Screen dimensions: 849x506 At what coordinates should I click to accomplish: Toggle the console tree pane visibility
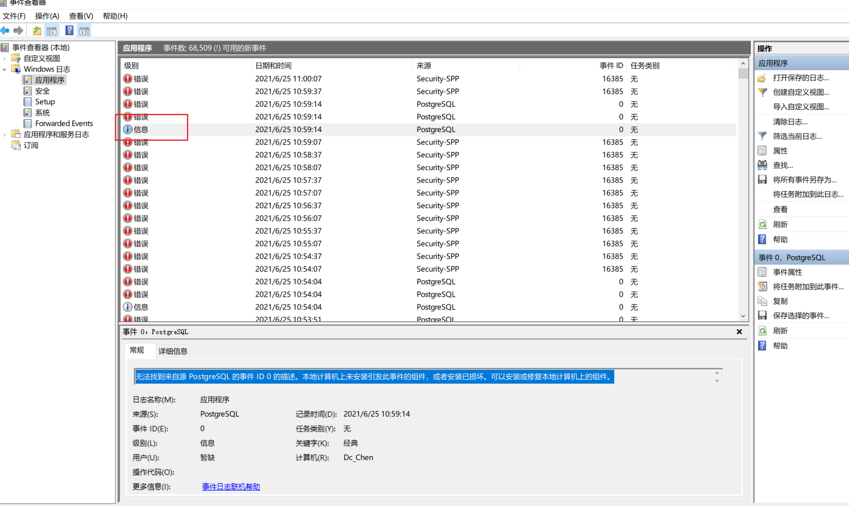pyautogui.click(x=52, y=30)
